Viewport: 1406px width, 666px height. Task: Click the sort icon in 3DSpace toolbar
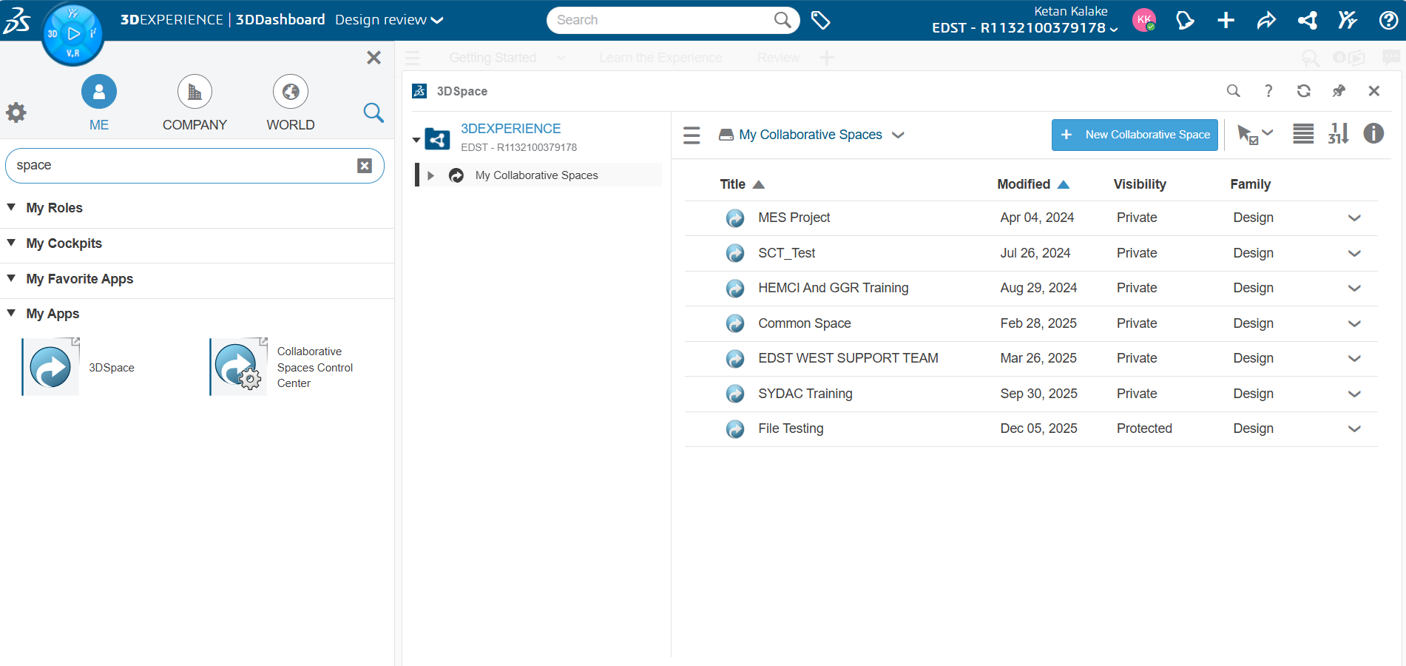coord(1338,134)
